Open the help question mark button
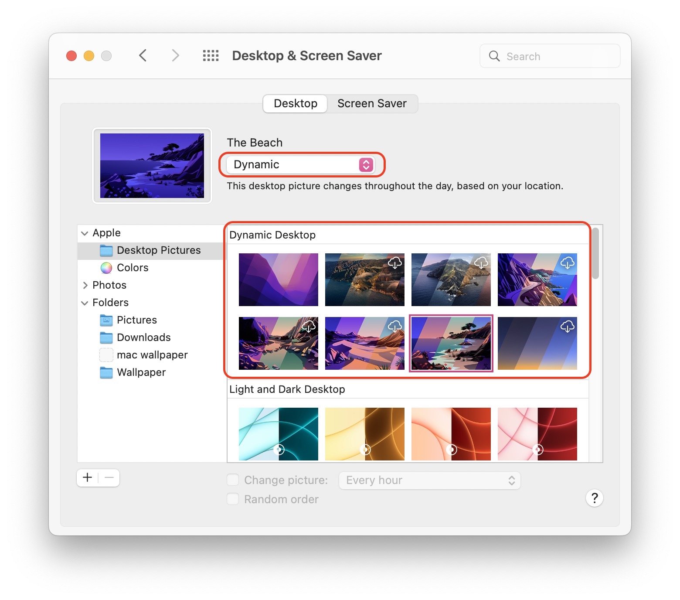 pyautogui.click(x=594, y=498)
